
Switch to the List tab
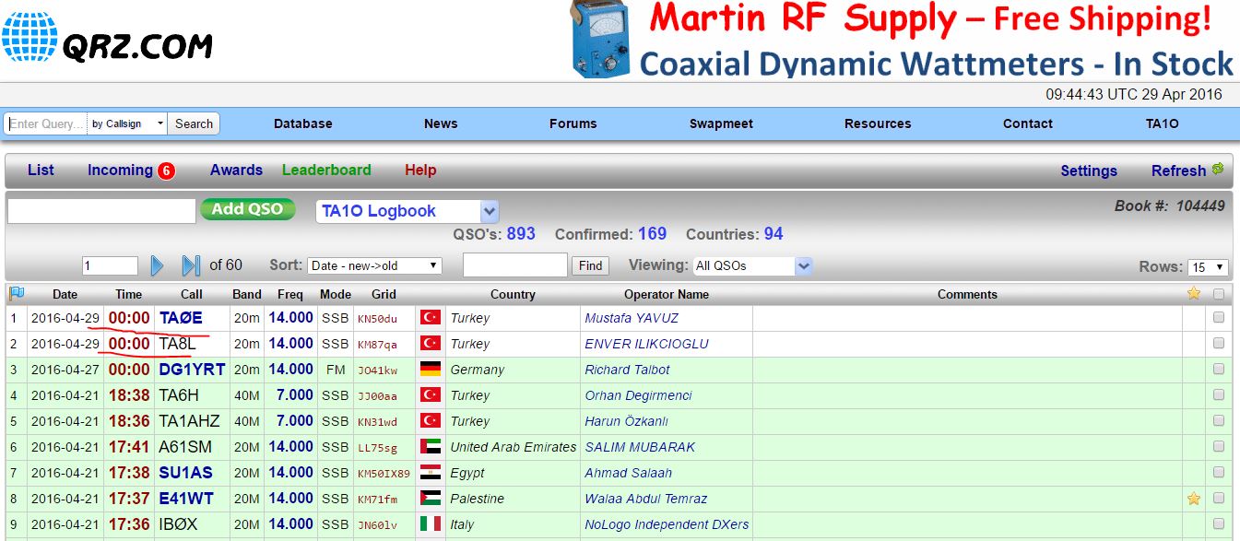pyautogui.click(x=41, y=170)
